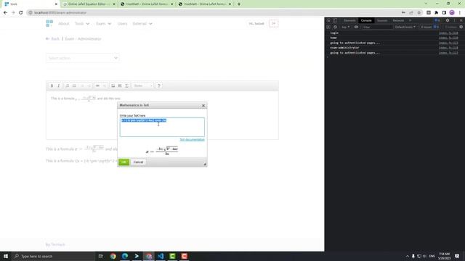
Task: Expand the External navigation menu
Action: point(142,24)
